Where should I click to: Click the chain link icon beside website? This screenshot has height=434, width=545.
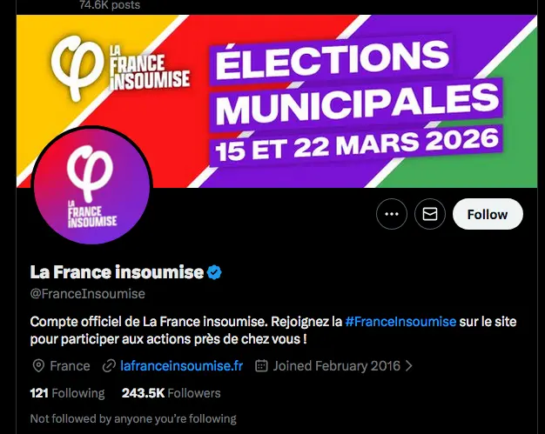click(x=109, y=366)
